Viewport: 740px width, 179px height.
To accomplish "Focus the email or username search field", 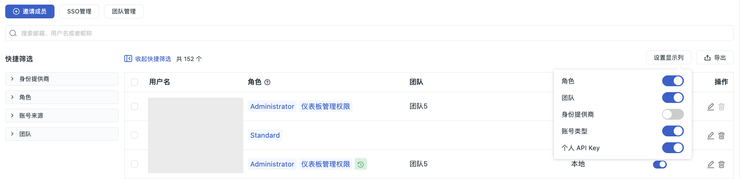I will tap(369, 33).
